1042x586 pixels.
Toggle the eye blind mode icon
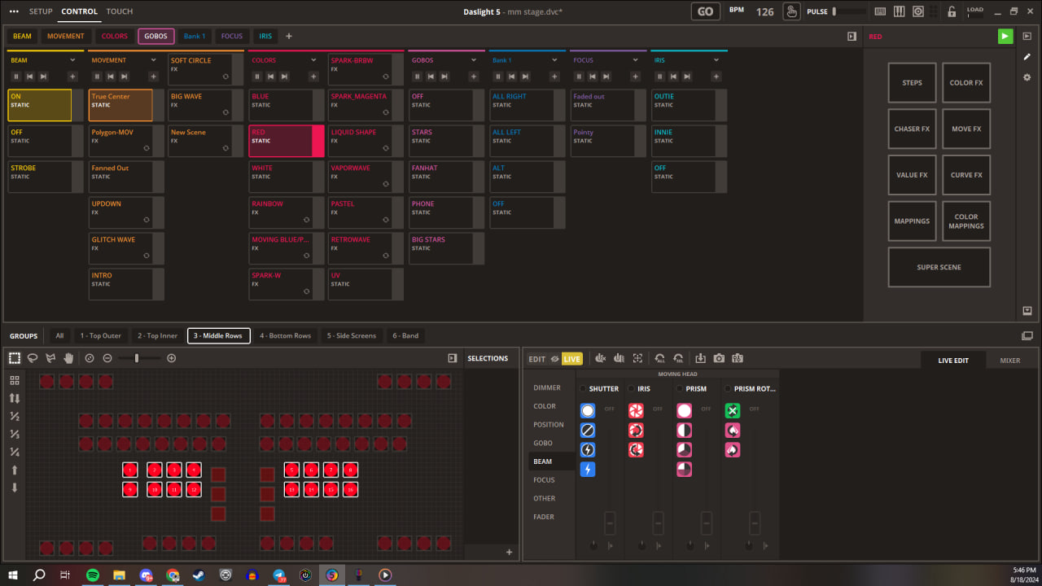pos(554,359)
